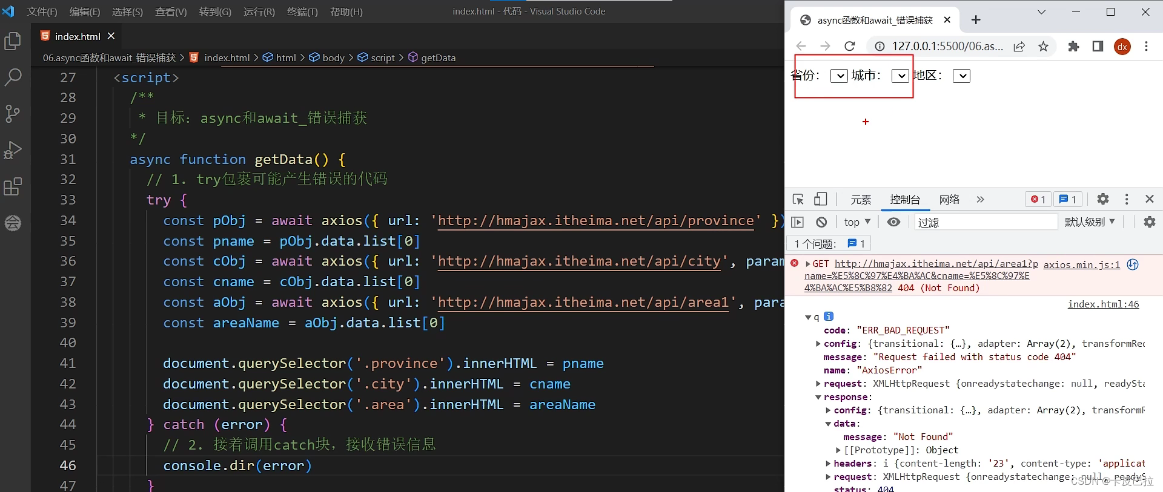Click the share page icon in address bar
Viewport: 1163px width, 492px height.
pos(1019,47)
